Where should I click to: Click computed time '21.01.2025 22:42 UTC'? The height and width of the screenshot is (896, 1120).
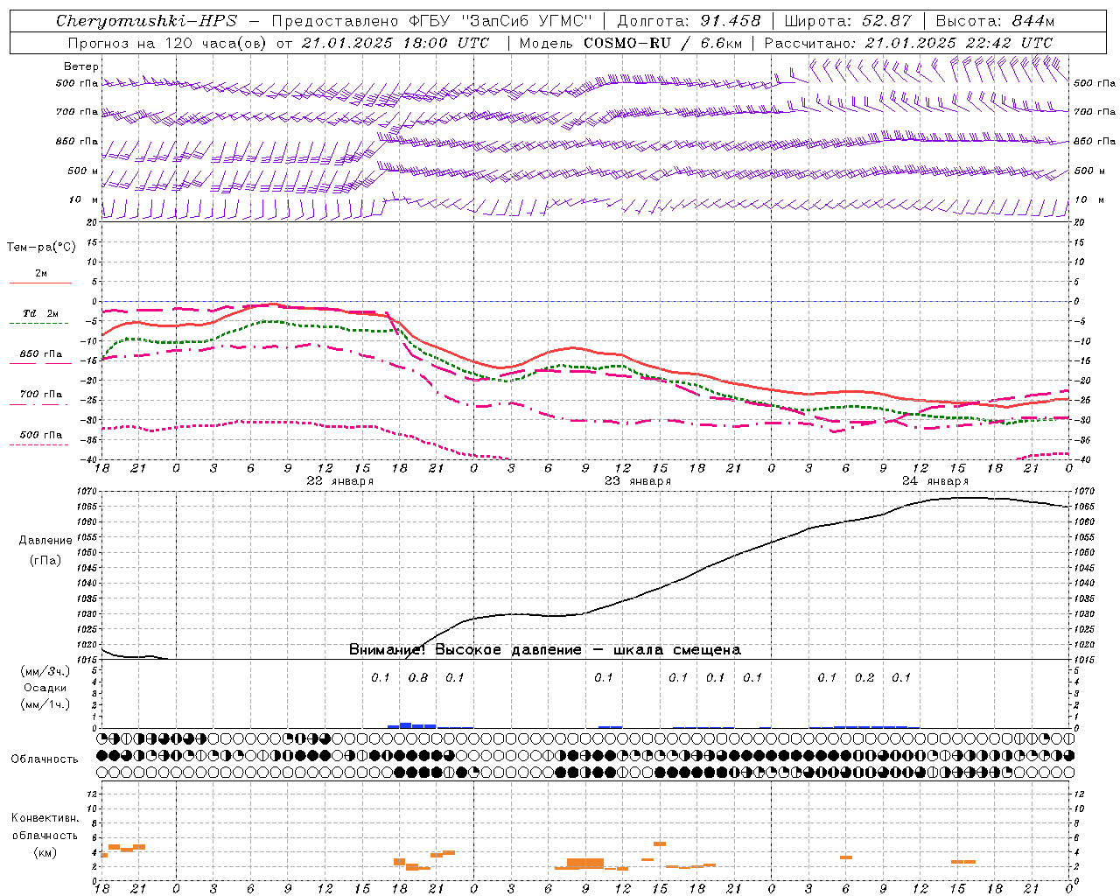pos(959,43)
